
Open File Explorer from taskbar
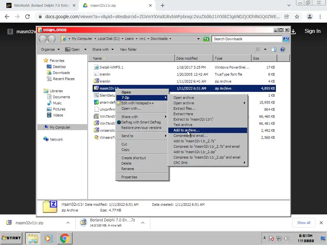click(x=33, y=238)
